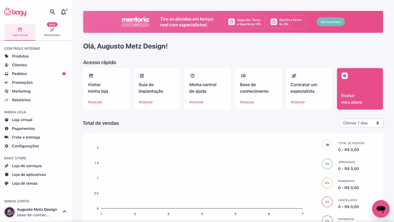
Task: Click the list icon on Guia de implantação card
Action: pos(142,76)
